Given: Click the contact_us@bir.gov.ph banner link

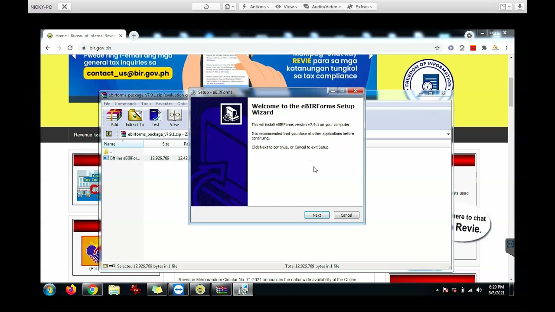Looking at the screenshot, I should coord(128,73).
